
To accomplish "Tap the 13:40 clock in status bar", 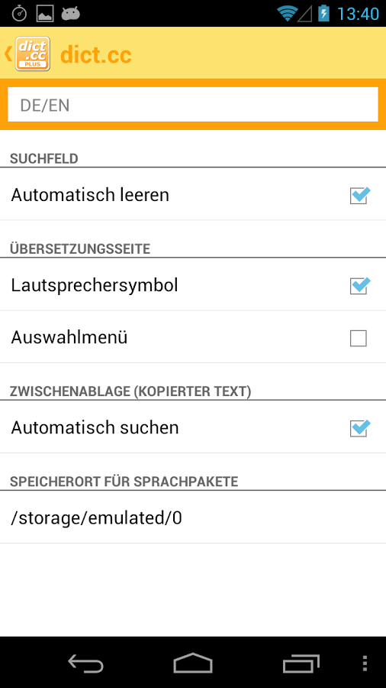I will coord(358,14).
